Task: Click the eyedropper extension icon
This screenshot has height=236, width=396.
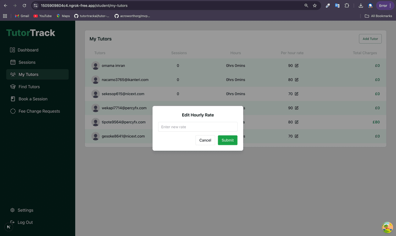Action: click(x=327, y=5)
